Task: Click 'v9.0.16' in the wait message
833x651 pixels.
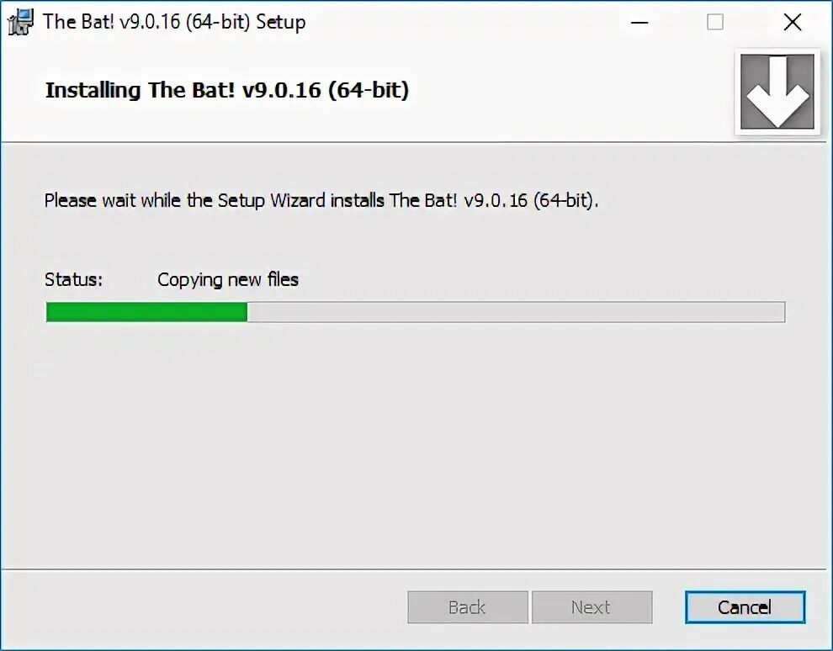Action: tap(496, 201)
